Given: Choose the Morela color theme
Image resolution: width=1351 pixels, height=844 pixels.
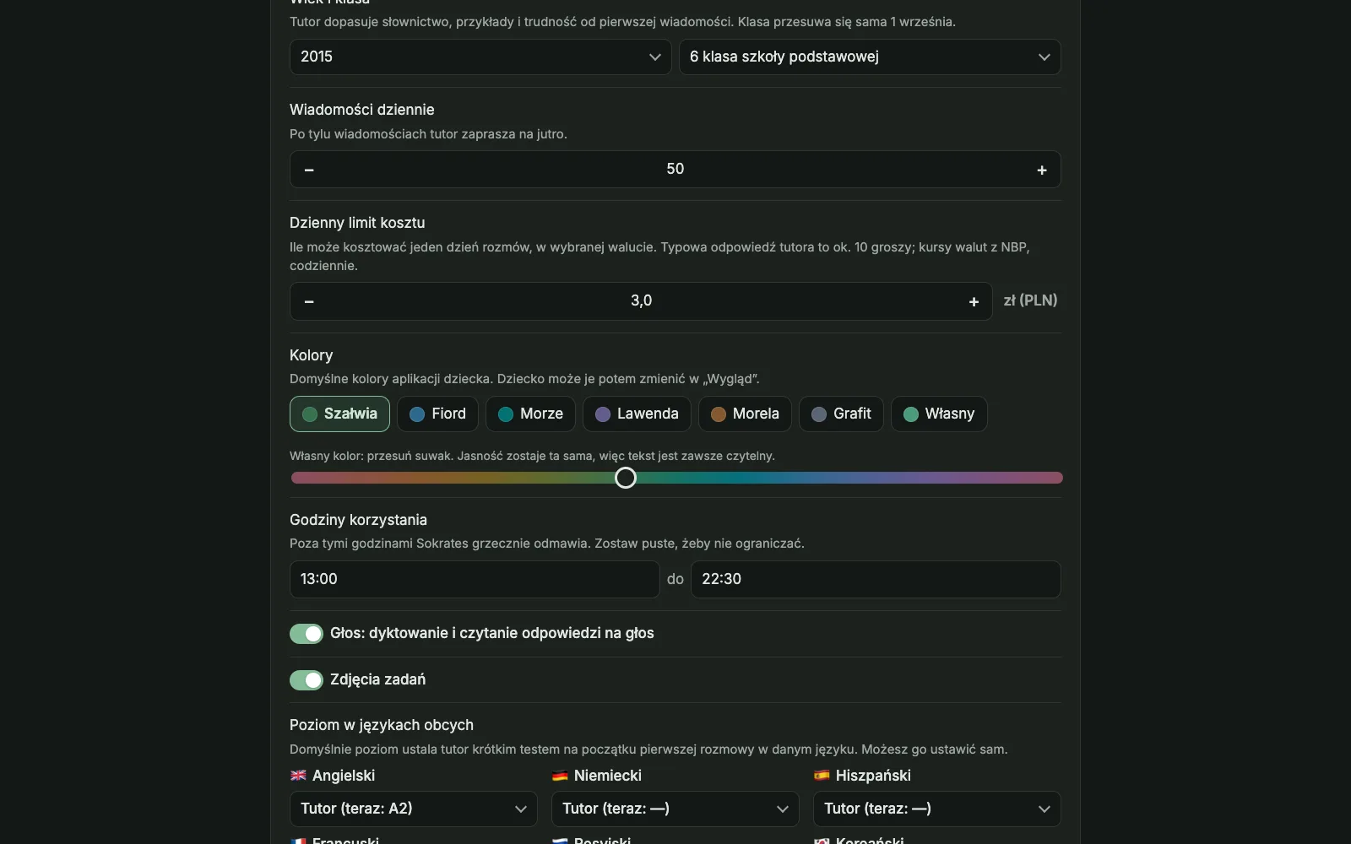Looking at the screenshot, I should [x=745, y=414].
